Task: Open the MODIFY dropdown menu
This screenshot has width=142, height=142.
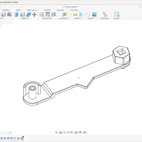Action: click(25, 18)
